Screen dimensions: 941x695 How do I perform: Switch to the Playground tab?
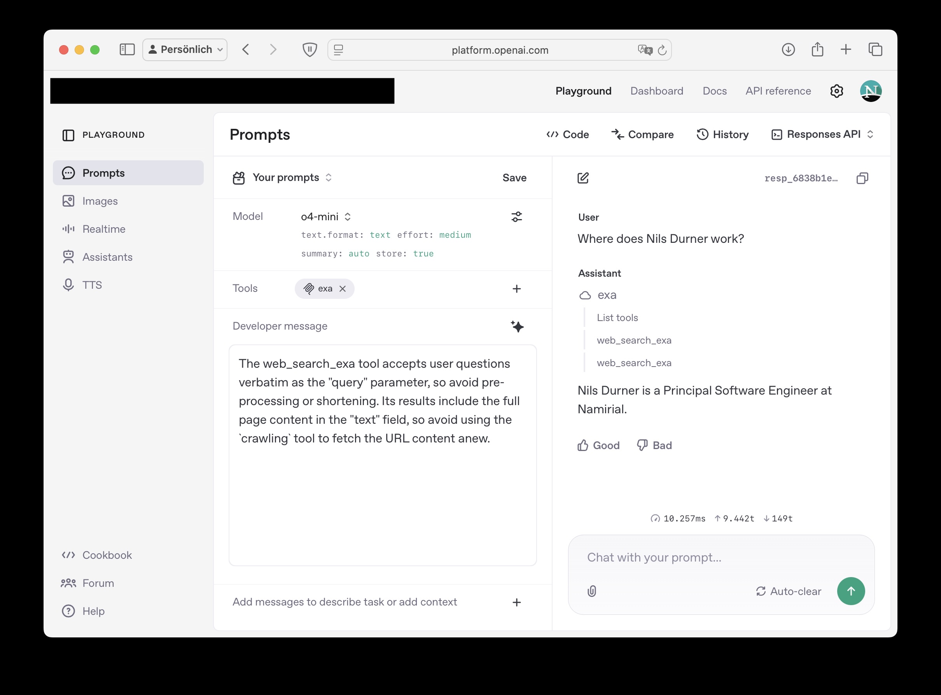(583, 91)
